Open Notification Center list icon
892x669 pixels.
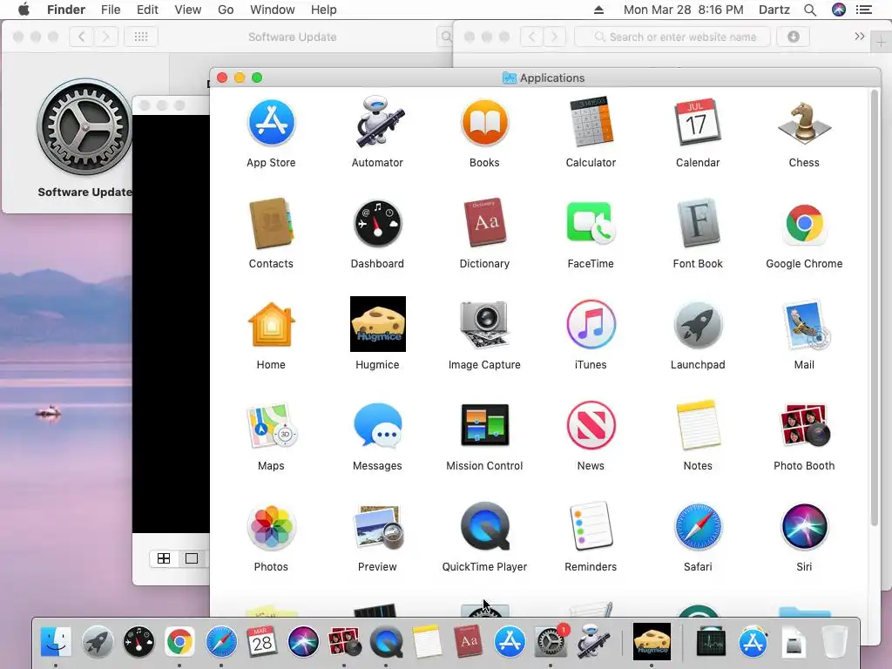[x=864, y=10]
